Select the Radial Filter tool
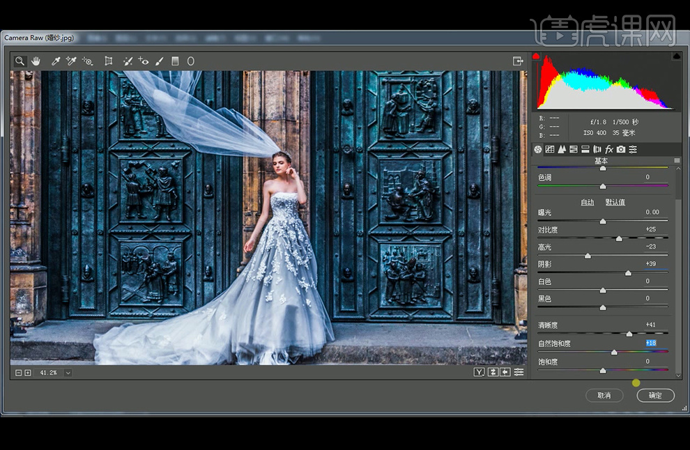The width and height of the screenshot is (690, 450). pos(190,61)
